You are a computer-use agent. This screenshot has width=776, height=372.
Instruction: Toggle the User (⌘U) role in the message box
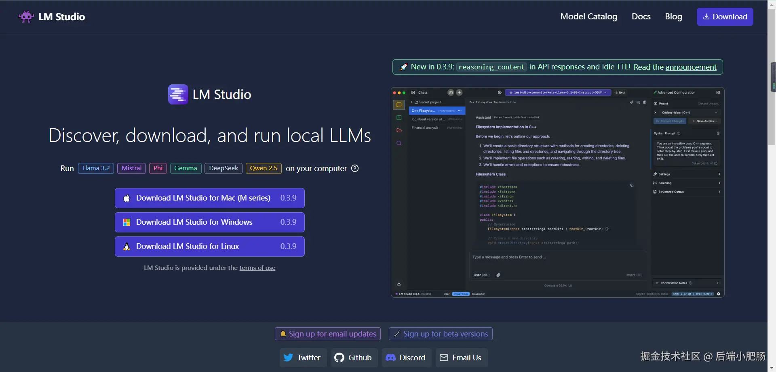[x=481, y=275]
